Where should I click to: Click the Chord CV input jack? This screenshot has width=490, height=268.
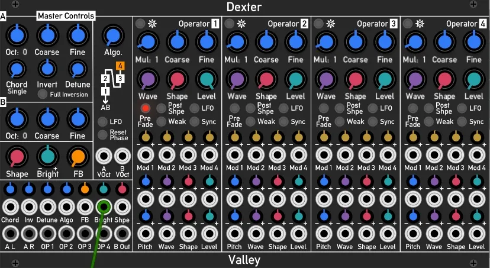tap(11, 207)
